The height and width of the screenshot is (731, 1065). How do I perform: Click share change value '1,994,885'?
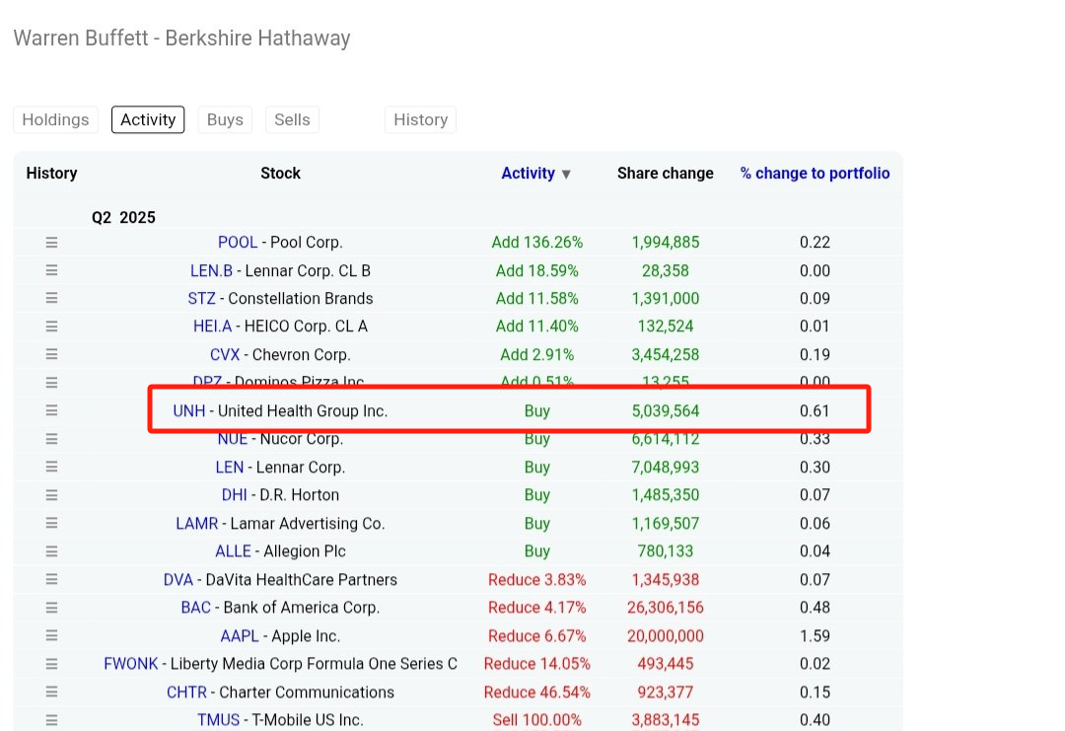click(666, 243)
